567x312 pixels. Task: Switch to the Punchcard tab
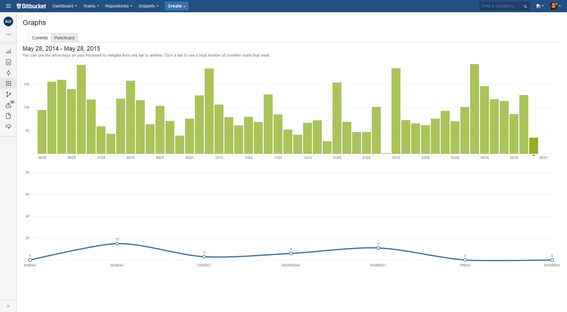64,38
